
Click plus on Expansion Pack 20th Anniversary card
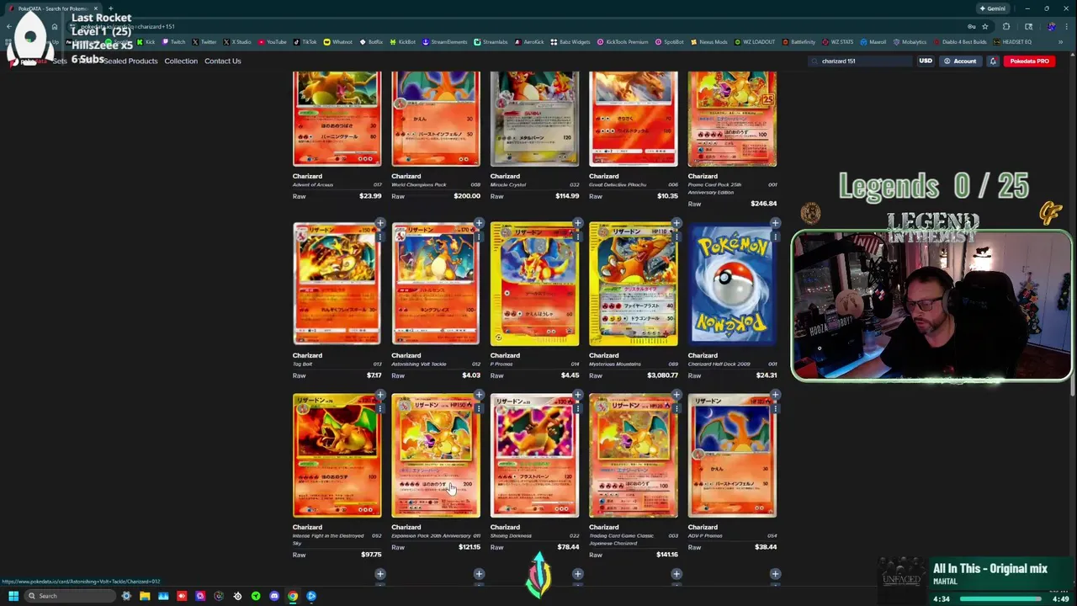[x=479, y=395]
